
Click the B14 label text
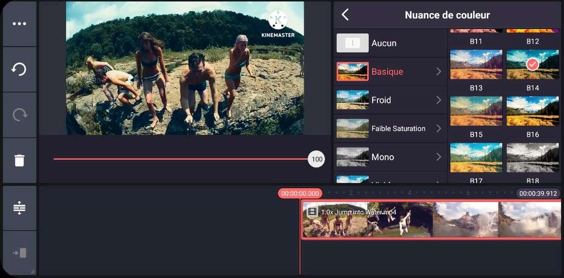(x=532, y=88)
